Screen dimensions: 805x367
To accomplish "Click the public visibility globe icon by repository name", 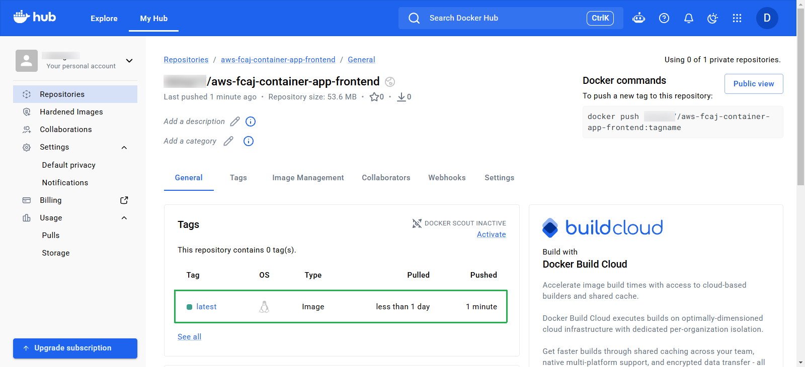I will pos(390,82).
